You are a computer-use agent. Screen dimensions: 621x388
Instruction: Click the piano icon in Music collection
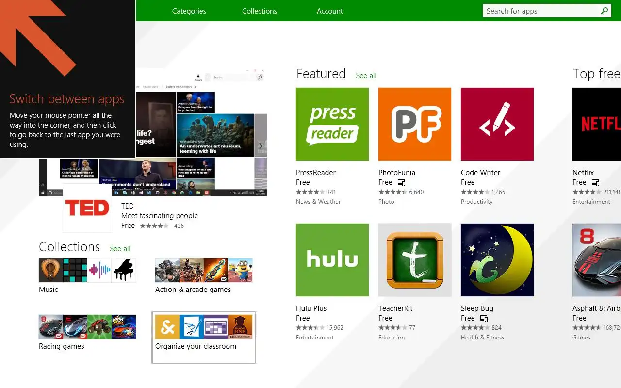(124, 270)
